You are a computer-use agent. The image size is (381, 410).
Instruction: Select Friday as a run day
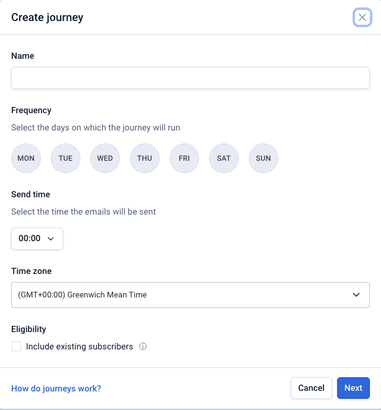tap(184, 158)
